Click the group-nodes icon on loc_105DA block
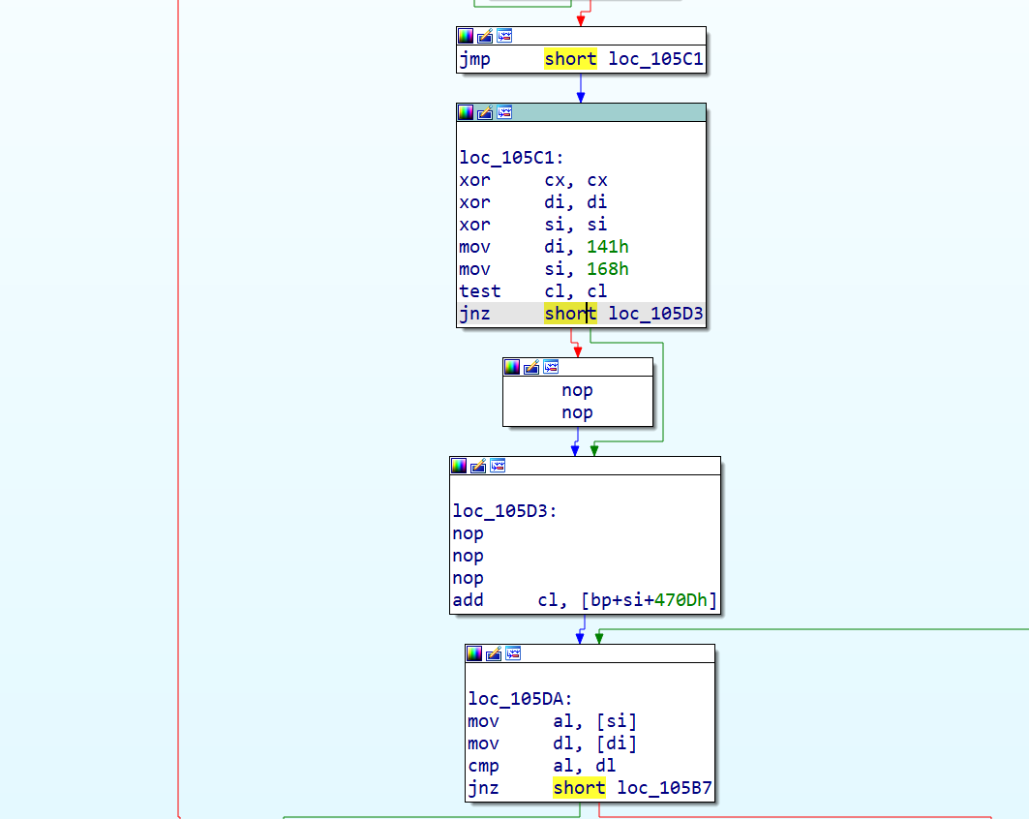Image resolution: width=1029 pixels, height=819 pixels. point(513,653)
